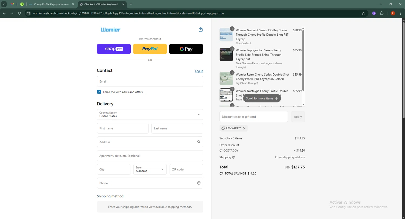This screenshot has height=219, width=405.
Task: Focus the First name field
Action: pyautogui.click(x=123, y=128)
